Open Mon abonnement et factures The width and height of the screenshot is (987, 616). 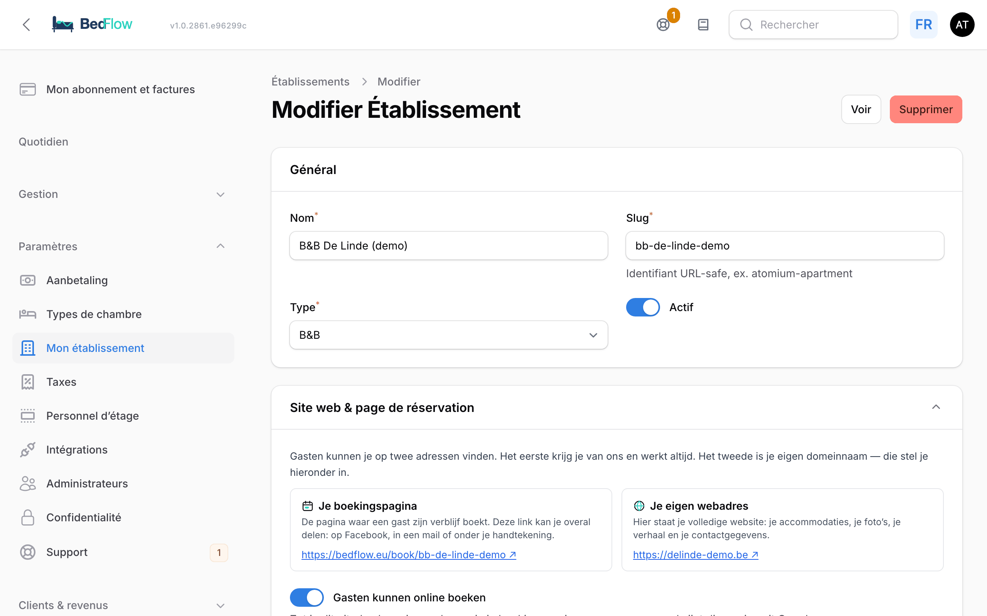[123, 89]
